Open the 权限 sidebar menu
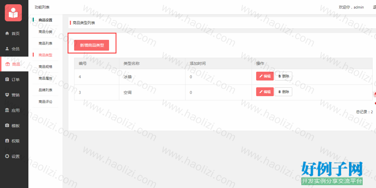The height and width of the screenshot is (188, 376). coord(14,141)
